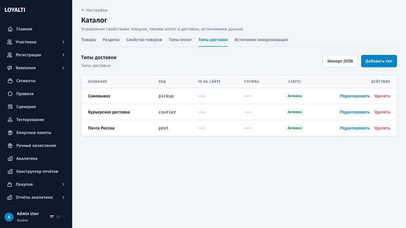The height and width of the screenshot is (228, 406).
Task: Click the Russian flag icon
Action: pos(52,217)
